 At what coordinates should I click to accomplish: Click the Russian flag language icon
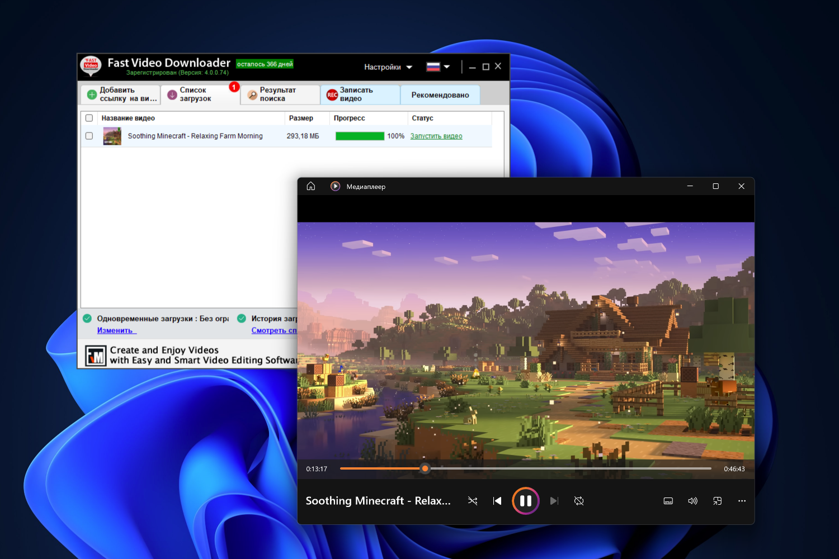[433, 67]
